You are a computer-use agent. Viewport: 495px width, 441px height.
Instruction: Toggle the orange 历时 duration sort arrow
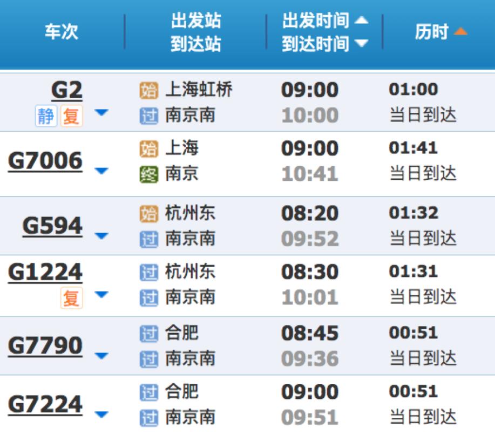[460, 31]
